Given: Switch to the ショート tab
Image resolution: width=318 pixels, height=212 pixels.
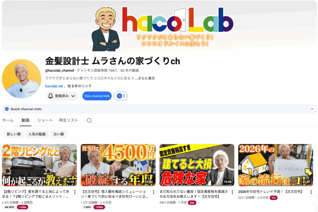Looking at the screenshot, I should pyautogui.click(x=45, y=120).
